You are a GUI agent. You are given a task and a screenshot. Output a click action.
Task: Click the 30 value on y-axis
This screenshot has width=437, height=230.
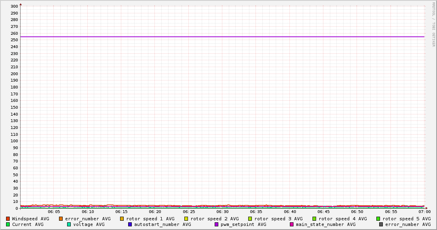pyautogui.click(x=15, y=188)
